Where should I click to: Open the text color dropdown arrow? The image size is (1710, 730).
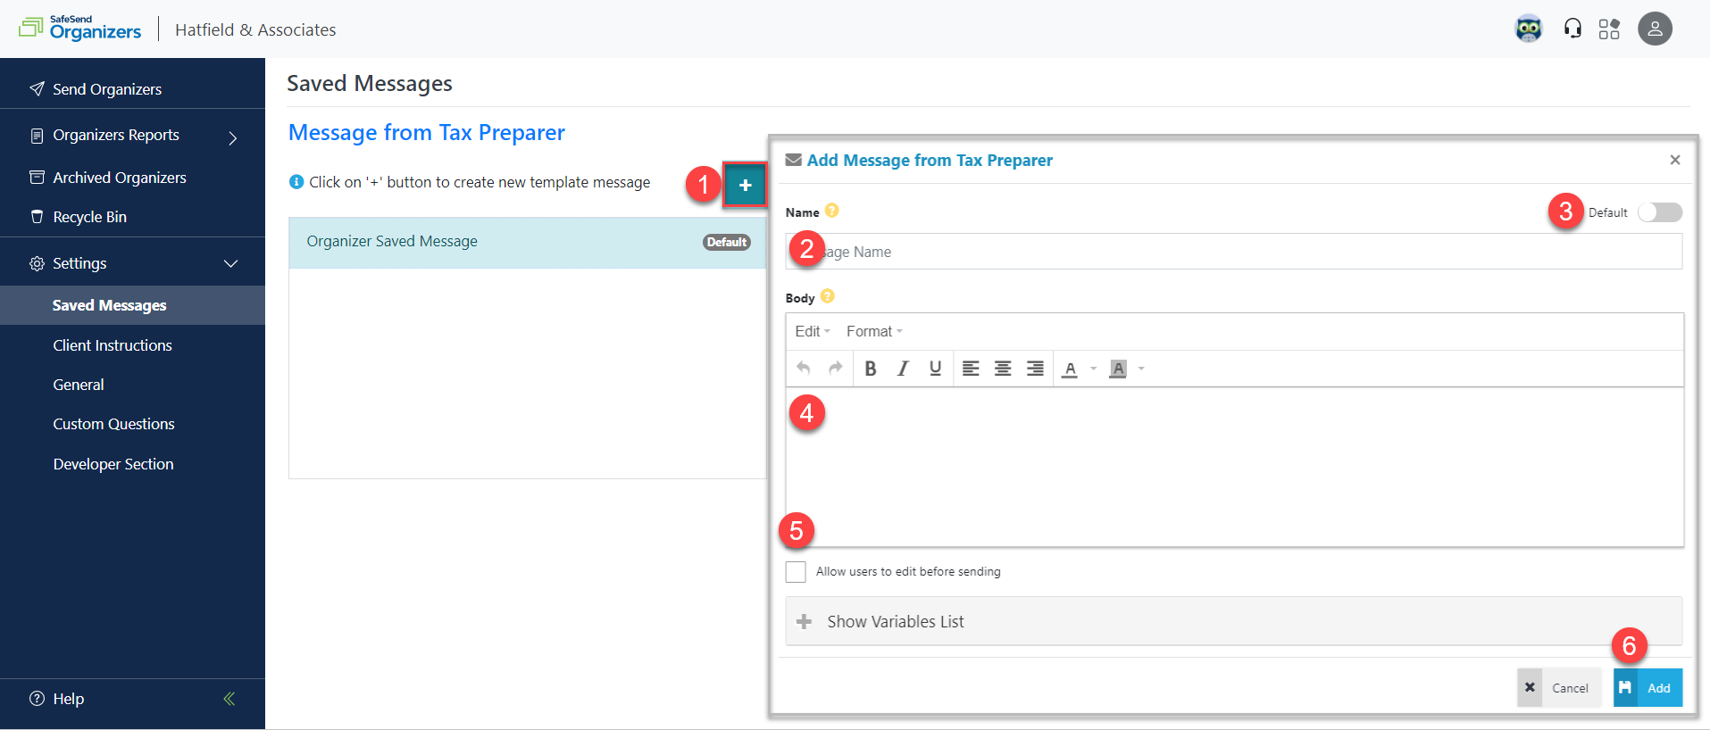(x=1093, y=369)
